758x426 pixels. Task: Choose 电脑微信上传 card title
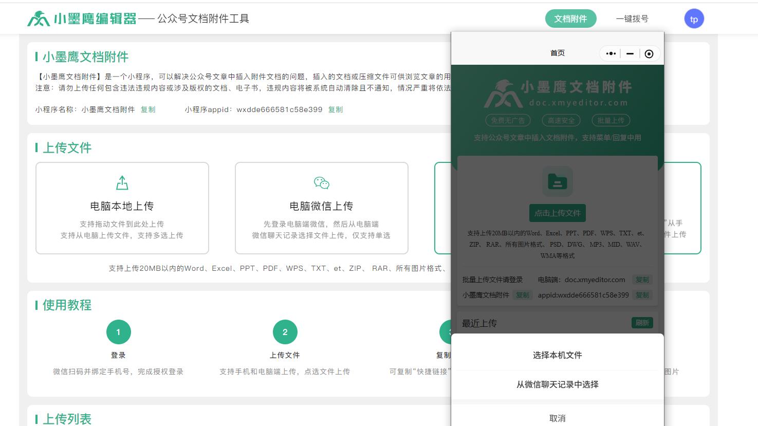321,206
